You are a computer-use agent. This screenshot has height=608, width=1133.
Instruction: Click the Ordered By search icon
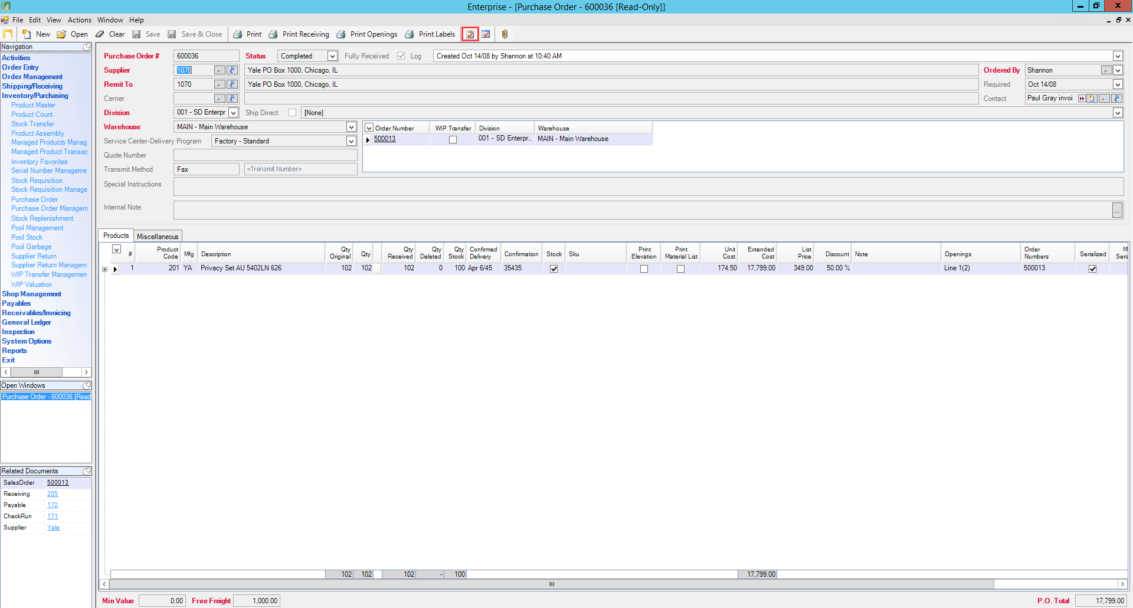pos(1106,70)
